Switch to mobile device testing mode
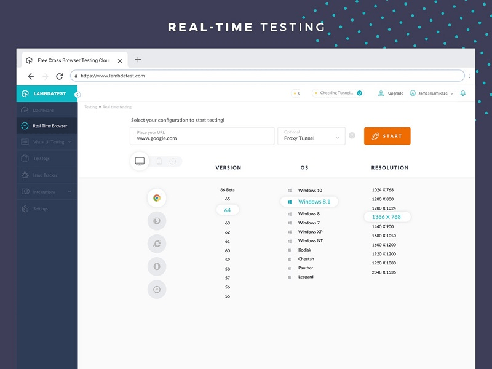The image size is (492, 369). pyautogui.click(x=159, y=162)
